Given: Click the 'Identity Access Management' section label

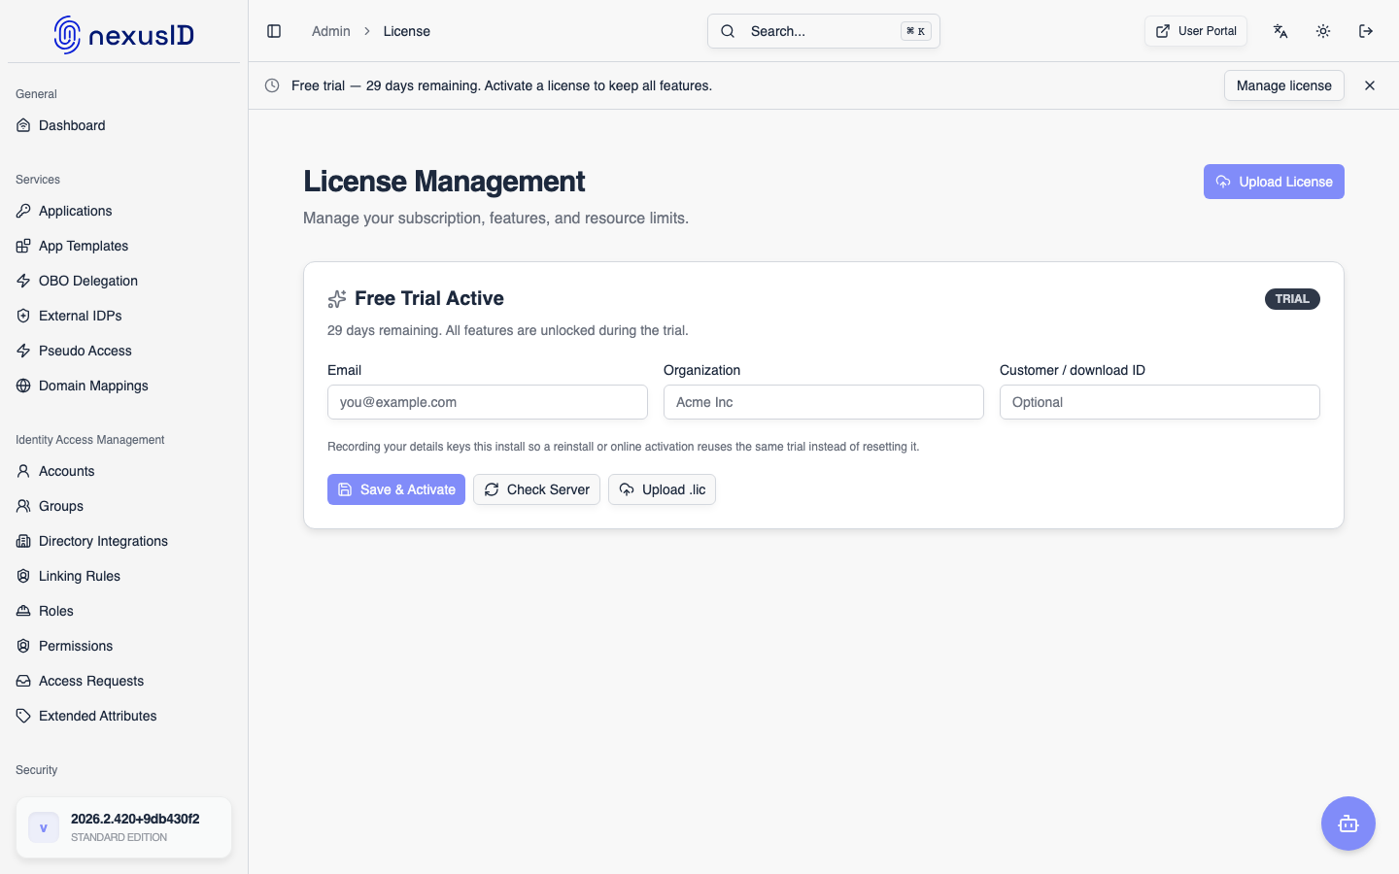Looking at the screenshot, I should 90,440.
